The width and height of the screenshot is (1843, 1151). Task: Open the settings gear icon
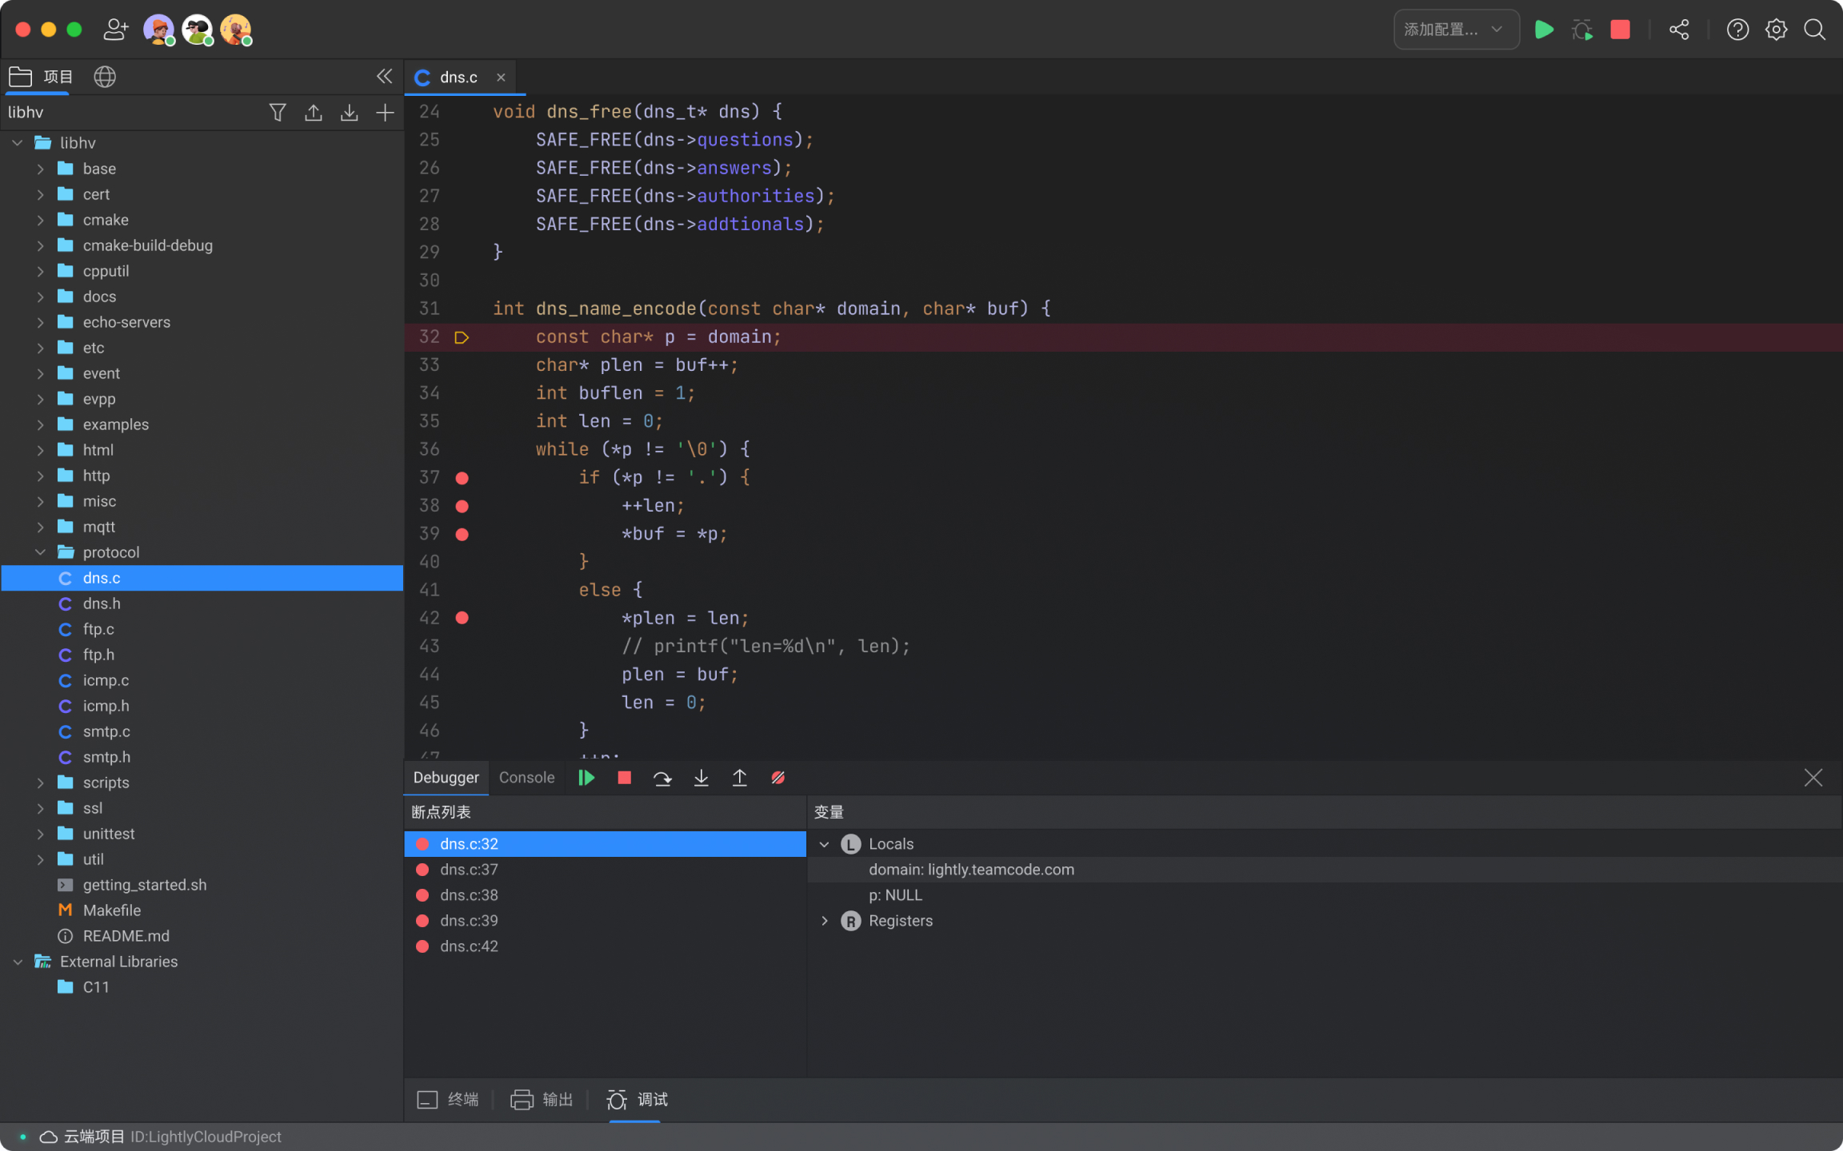click(x=1776, y=30)
